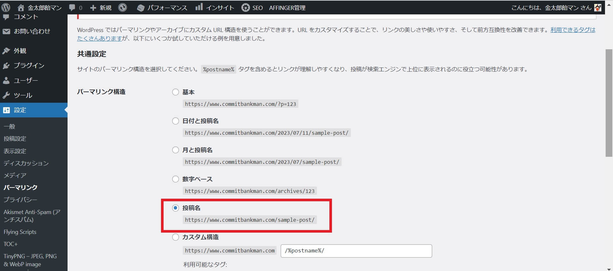Viewport: 613px width, 271px height.
Task: Expand the プラグイン sidebar menu
Action: coord(29,66)
